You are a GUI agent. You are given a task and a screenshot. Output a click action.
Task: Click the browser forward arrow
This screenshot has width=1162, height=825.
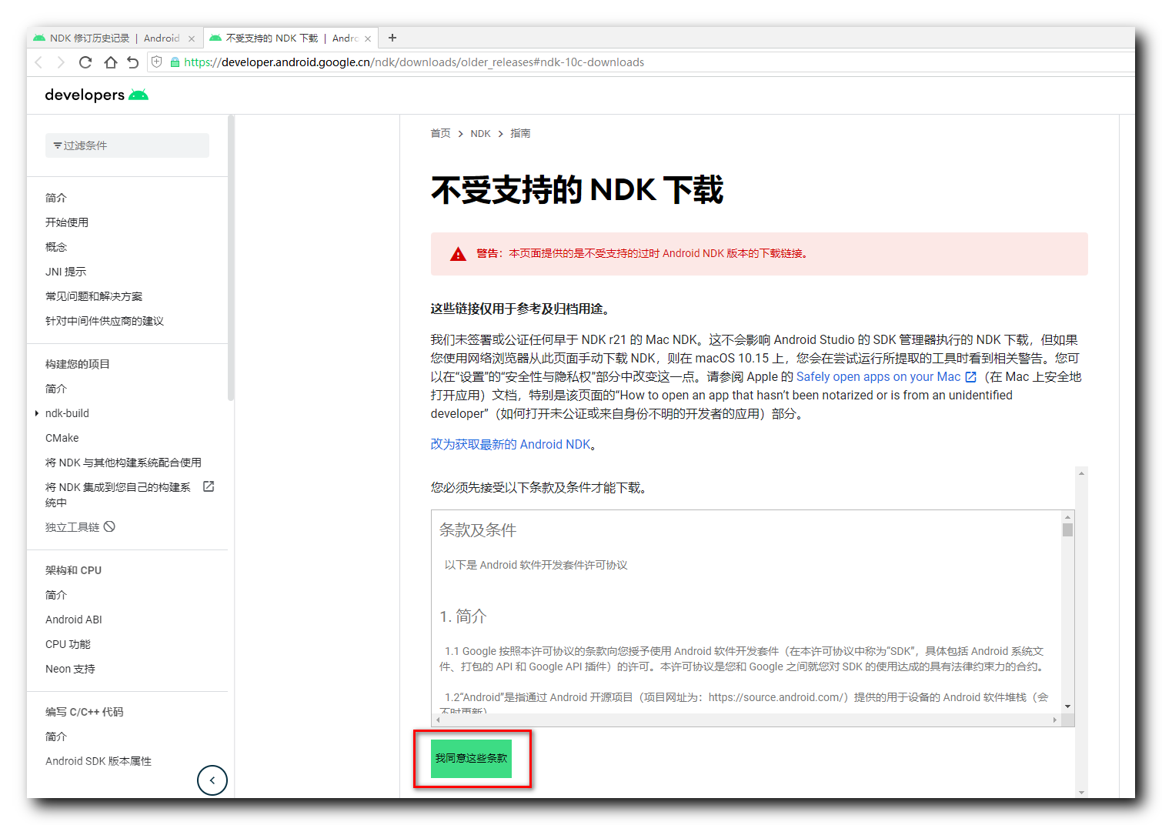click(x=61, y=62)
